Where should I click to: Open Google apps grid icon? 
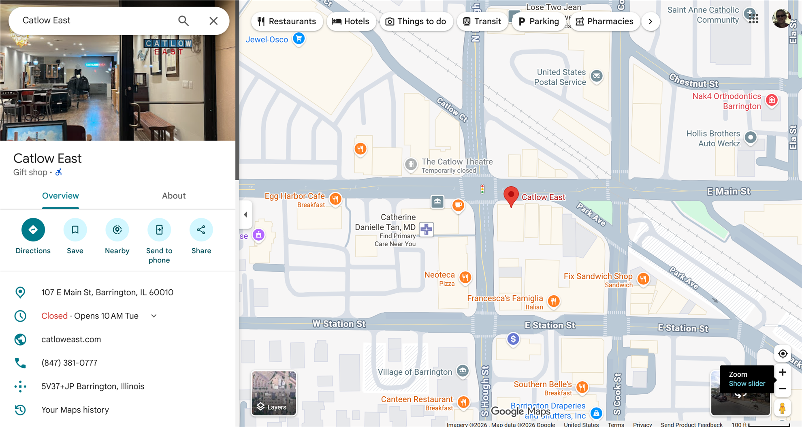(x=753, y=18)
